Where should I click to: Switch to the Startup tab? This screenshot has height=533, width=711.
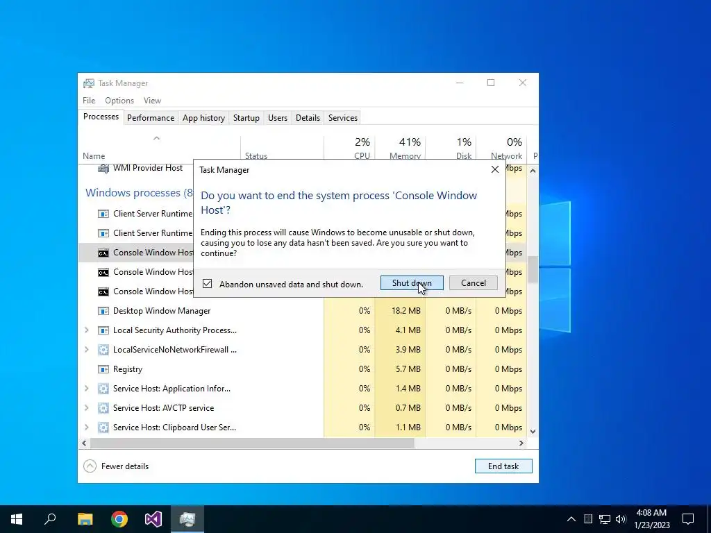(x=246, y=118)
